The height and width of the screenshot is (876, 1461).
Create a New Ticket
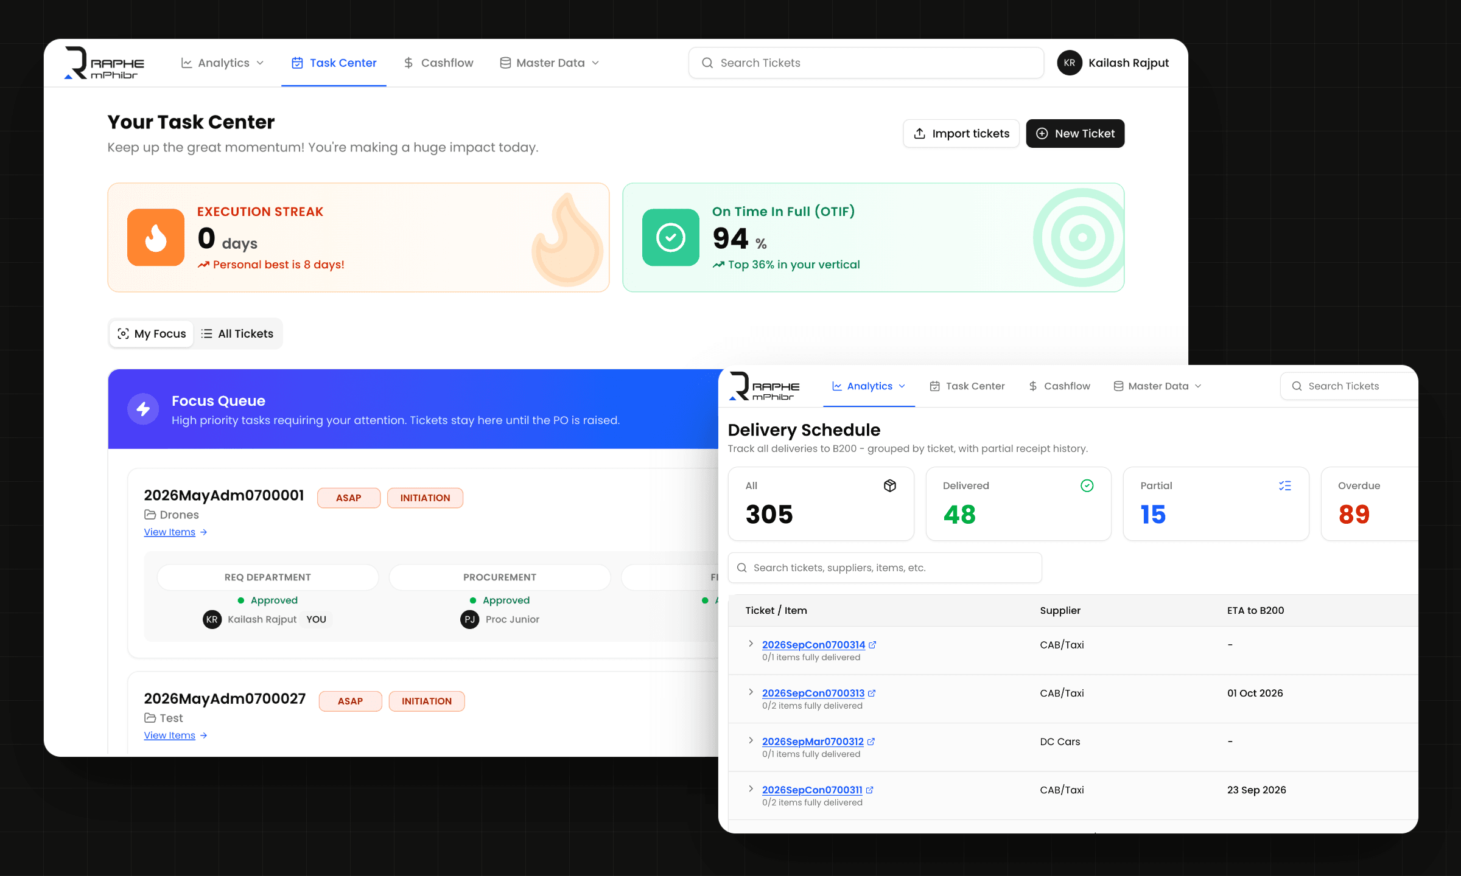tap(1076, 134)
